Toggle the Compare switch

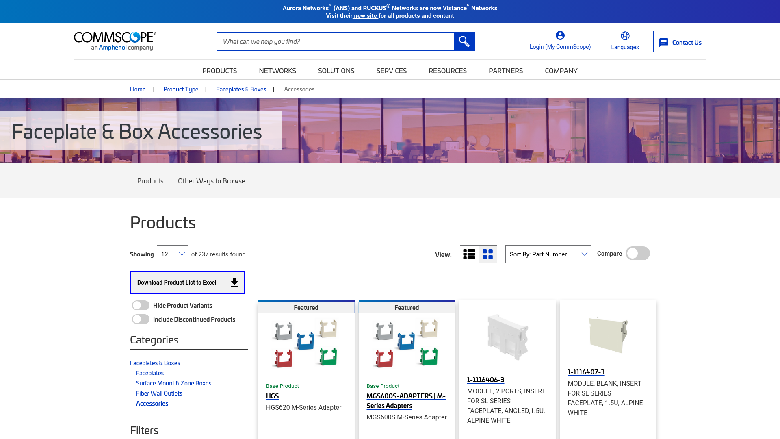pos(637,253)
